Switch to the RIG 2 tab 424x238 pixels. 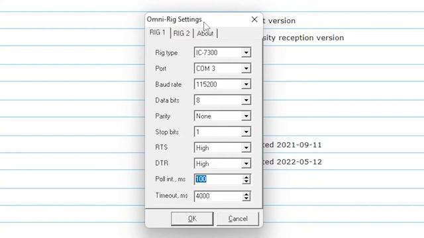(x=182, y=34)
